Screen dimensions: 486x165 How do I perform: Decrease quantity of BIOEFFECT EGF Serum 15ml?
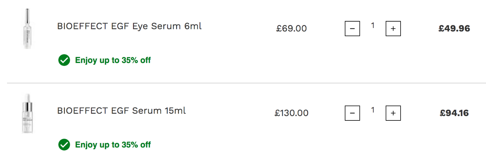[x=352, y=113]
